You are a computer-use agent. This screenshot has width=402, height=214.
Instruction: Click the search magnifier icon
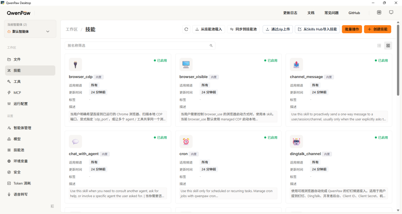click(211, 46)
